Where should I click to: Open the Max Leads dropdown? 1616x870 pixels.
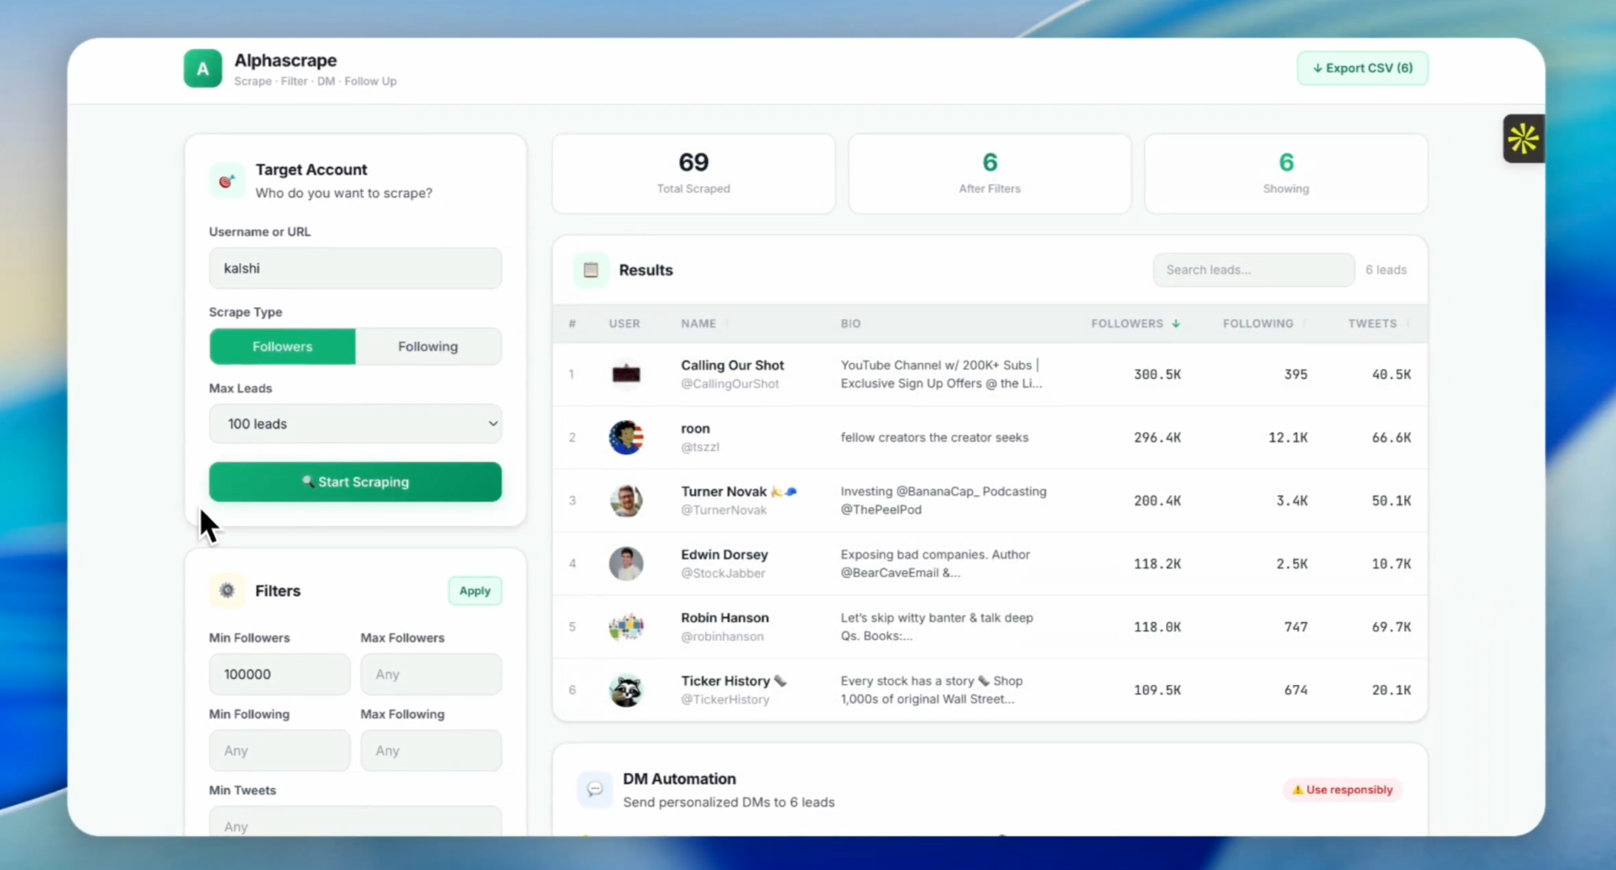tap(355, 424)
